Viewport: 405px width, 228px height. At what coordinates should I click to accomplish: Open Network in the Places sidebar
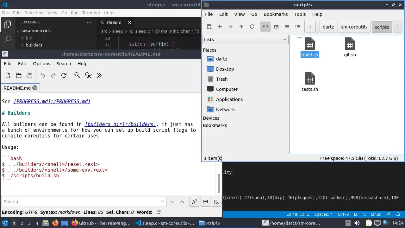pyautogui.click(x=225, y=110)
